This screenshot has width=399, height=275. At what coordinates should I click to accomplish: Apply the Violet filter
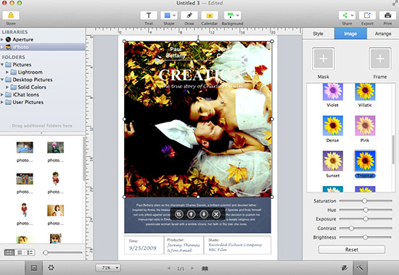332,92
